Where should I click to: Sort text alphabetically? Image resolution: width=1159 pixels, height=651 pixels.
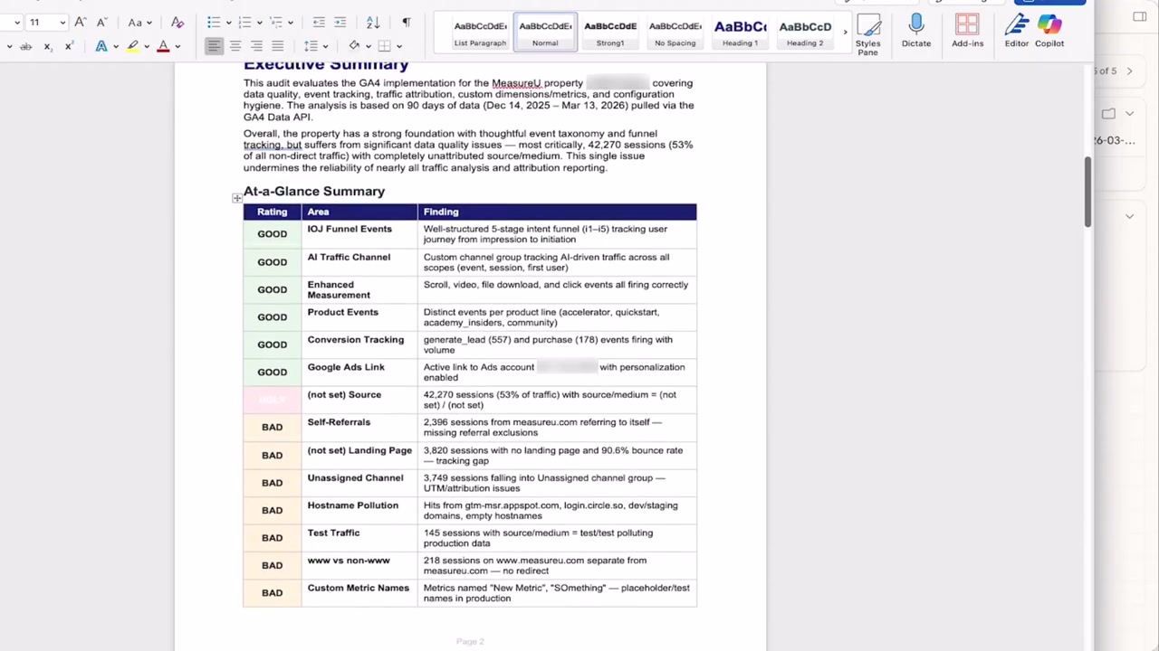pos(371,22)
